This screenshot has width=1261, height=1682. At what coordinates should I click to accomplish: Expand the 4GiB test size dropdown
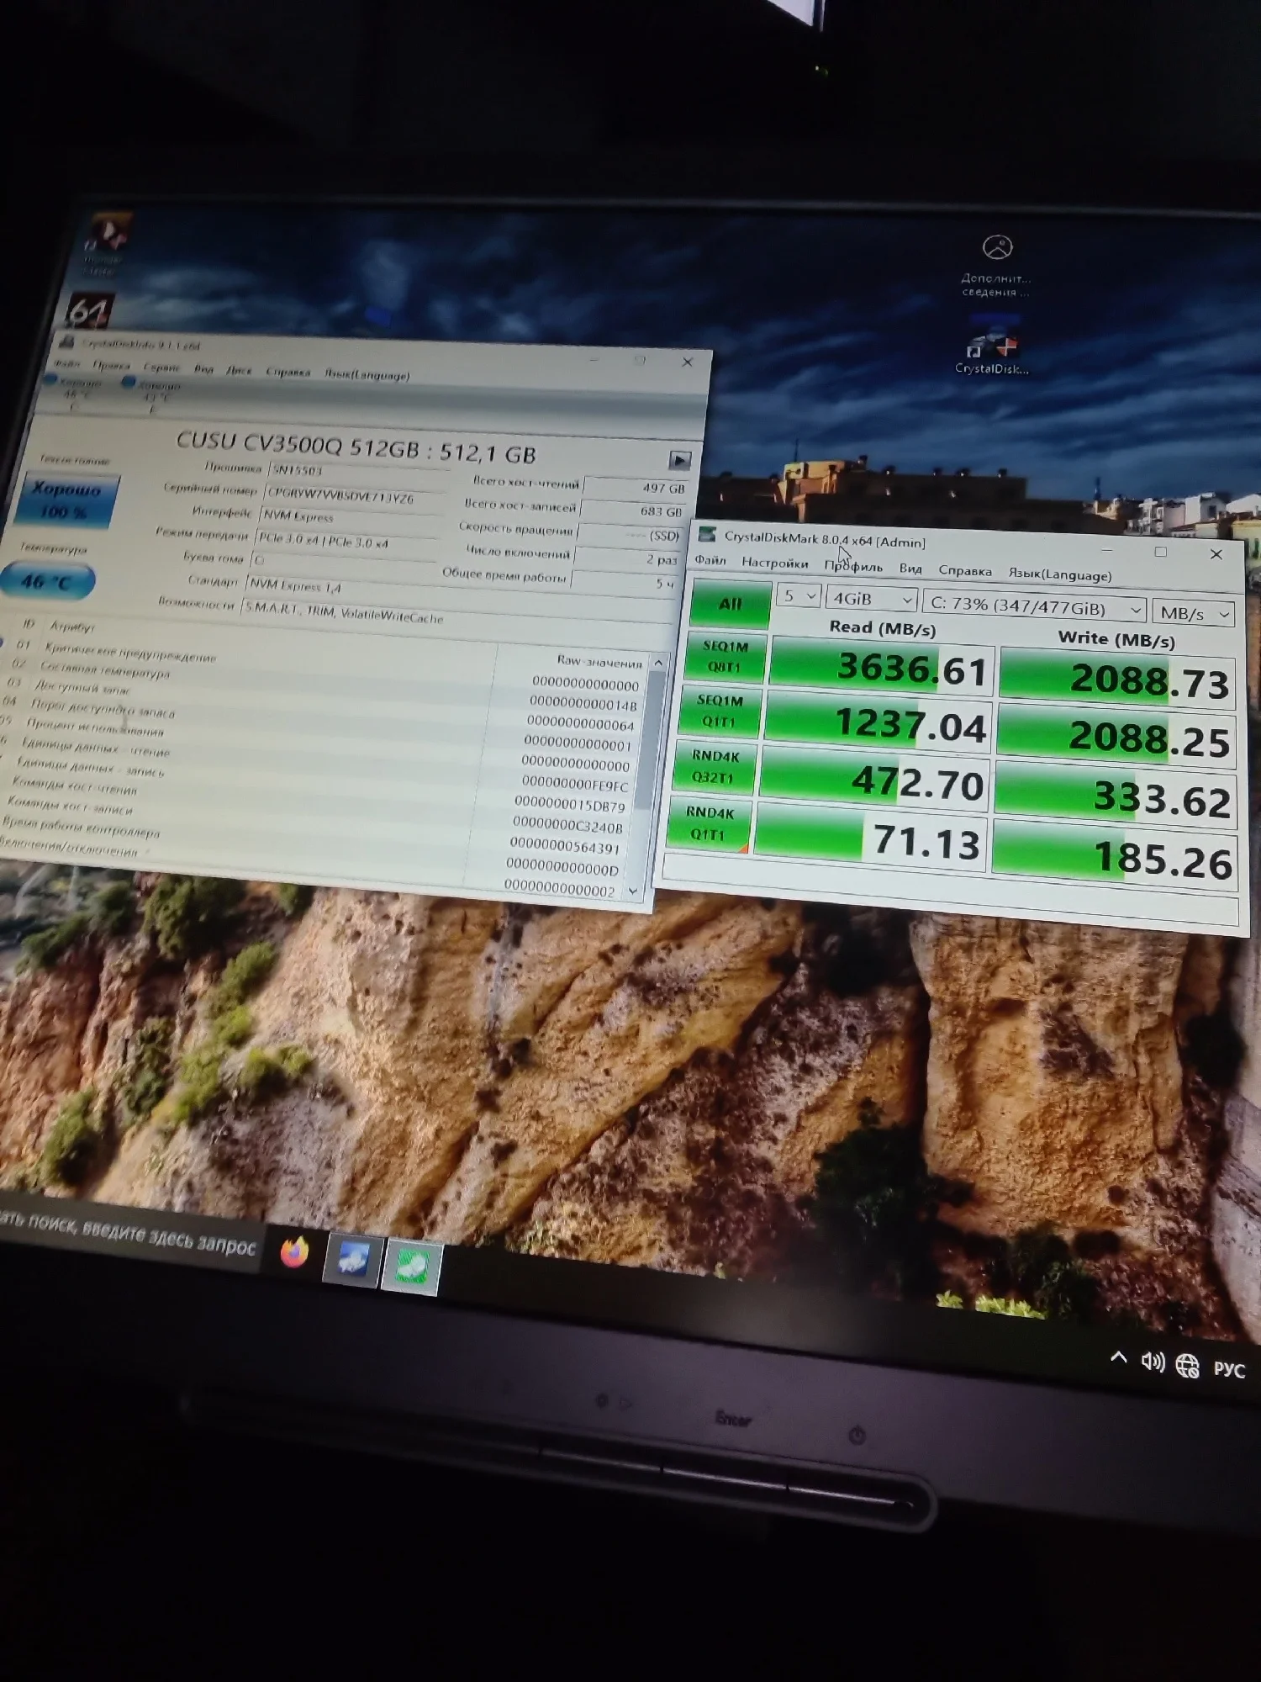click(x=870, y=599)
